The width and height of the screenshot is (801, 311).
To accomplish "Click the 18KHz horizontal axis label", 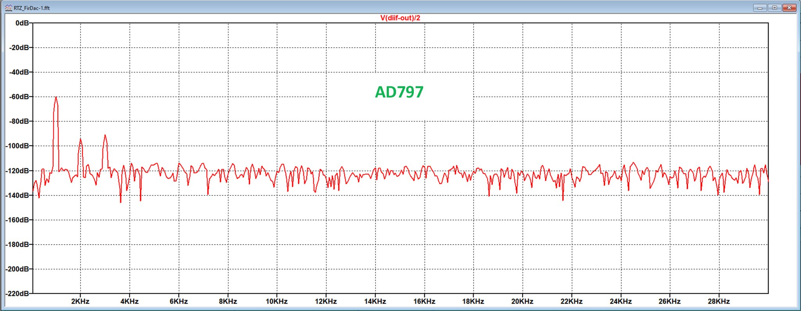I will click(473, 301).
